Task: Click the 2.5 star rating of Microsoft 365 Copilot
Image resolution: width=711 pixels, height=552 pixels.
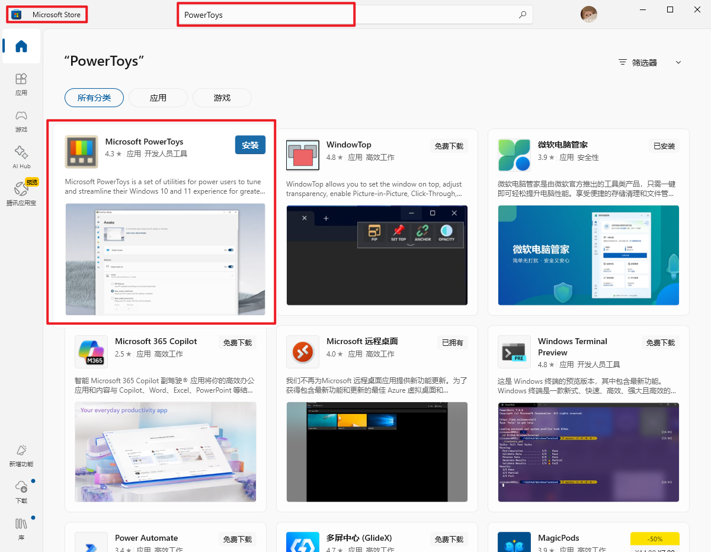Action: click(x=123, y=354)
